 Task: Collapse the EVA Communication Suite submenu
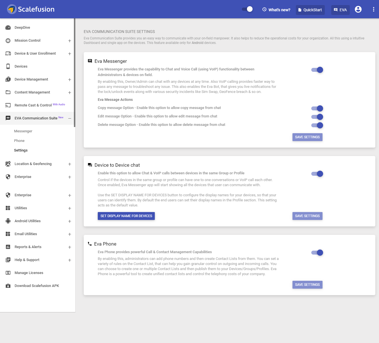click(70, 119)
